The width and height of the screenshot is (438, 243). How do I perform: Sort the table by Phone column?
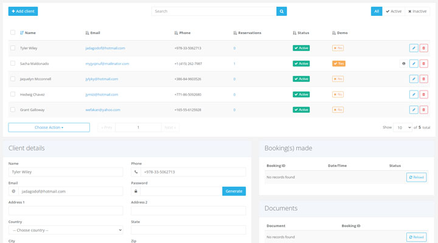tap(182, 33)
